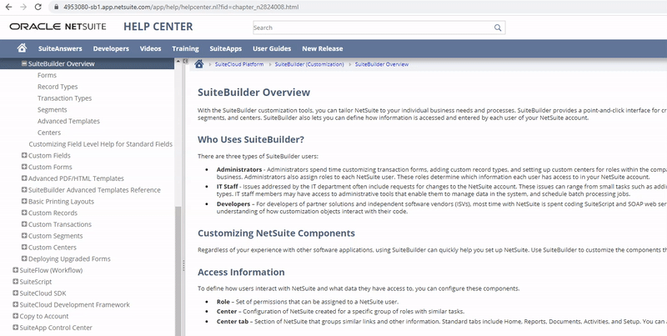Image resolution: width=667 pixels, height=336 pixels.
Task: Open the Developers menu item
Action: click(x=111, y=48)
